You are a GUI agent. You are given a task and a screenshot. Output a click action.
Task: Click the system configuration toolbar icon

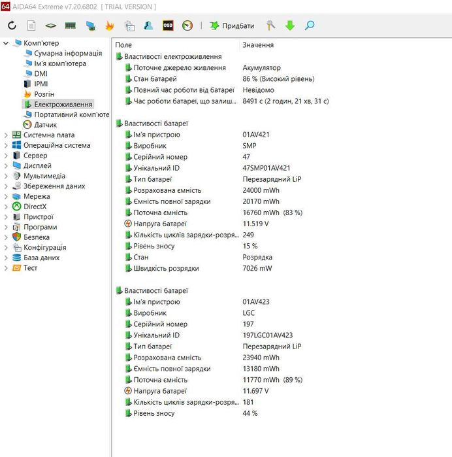tap(129, 25)
